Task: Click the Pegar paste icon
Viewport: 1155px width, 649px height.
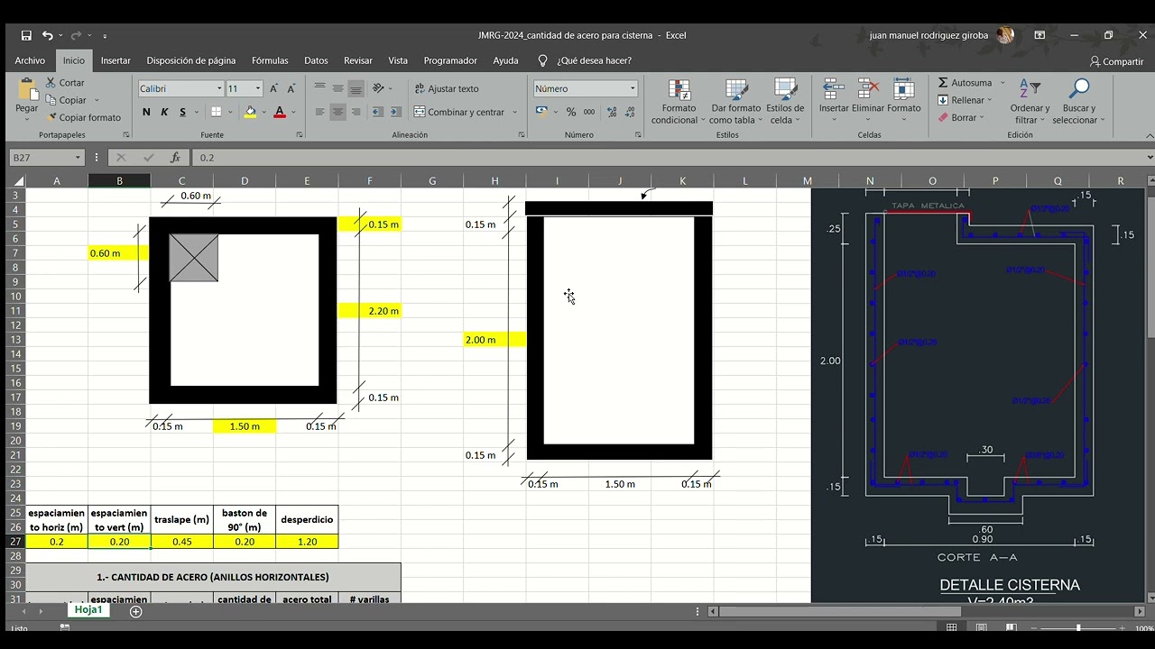Action: [x=27, y=90]
